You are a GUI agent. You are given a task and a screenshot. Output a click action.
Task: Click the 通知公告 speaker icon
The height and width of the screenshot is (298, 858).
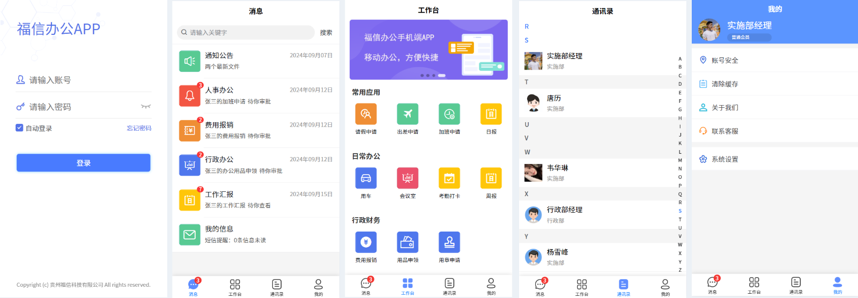tap(190, 61)
